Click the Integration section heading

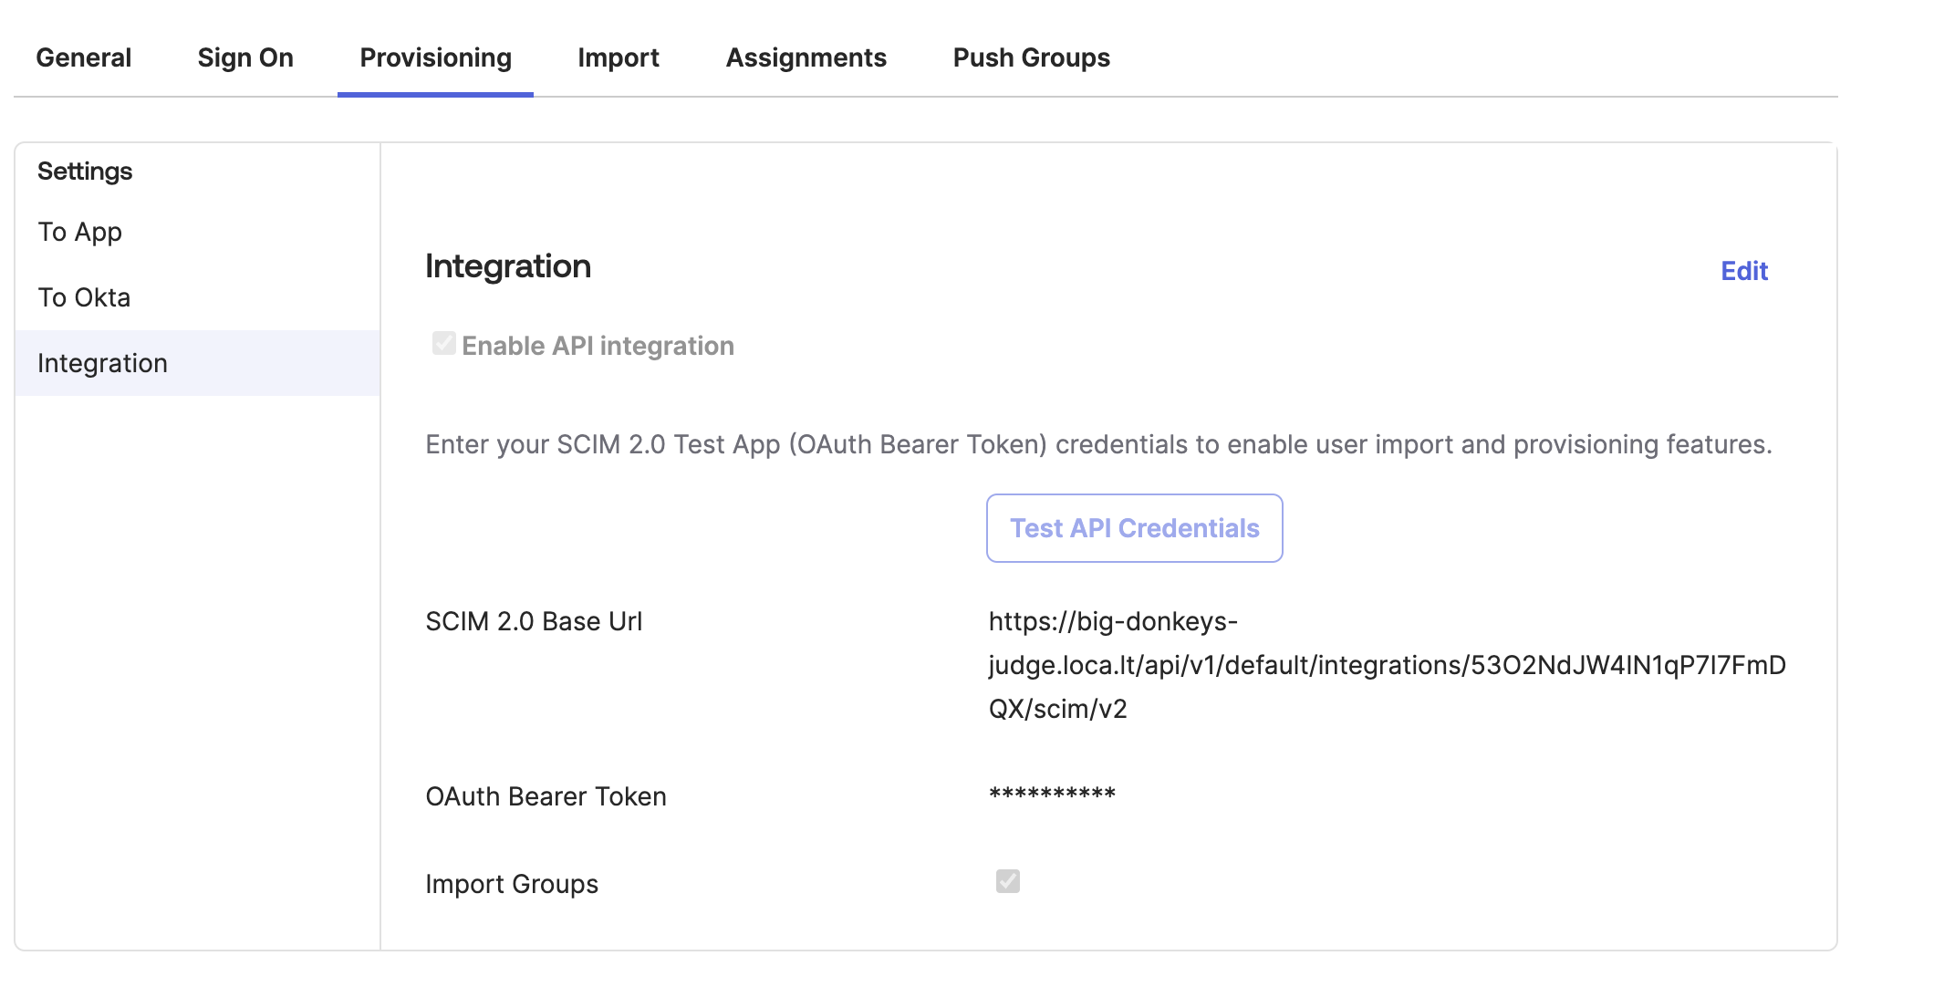click(x=508, y=266)
